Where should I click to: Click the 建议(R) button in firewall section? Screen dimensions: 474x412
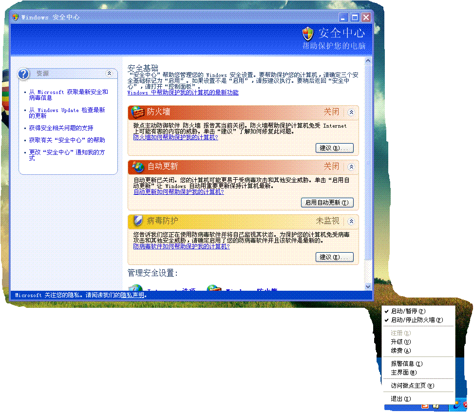pos(335,148)
